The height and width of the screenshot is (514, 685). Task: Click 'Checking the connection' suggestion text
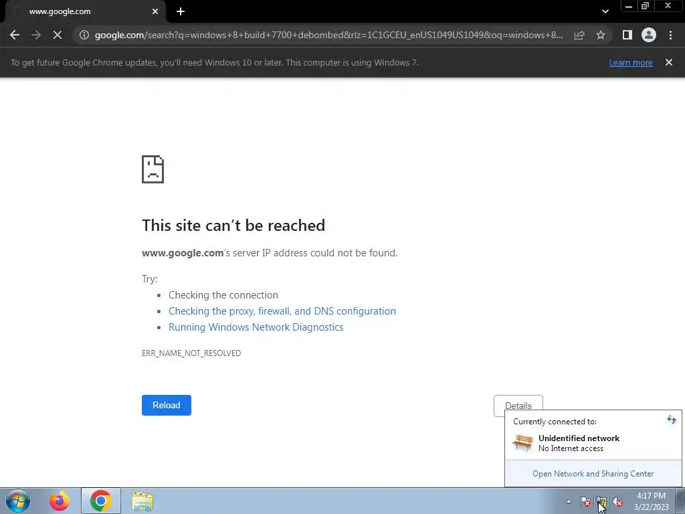pos(223,295)
